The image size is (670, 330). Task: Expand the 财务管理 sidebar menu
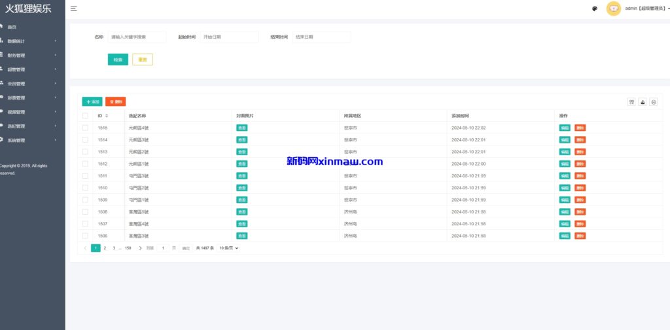point(29,55)
